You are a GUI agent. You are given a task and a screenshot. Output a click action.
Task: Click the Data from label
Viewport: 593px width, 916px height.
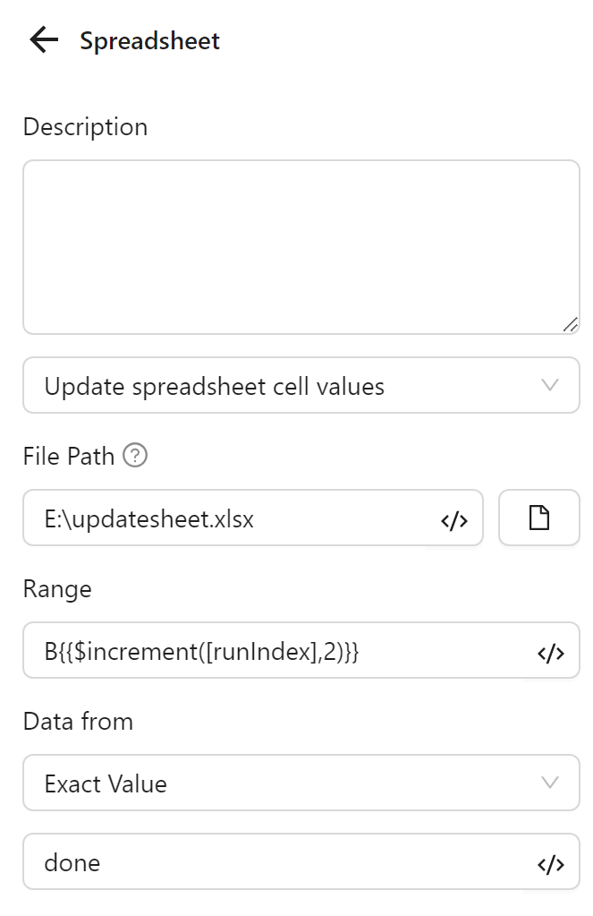pos(78,722)
